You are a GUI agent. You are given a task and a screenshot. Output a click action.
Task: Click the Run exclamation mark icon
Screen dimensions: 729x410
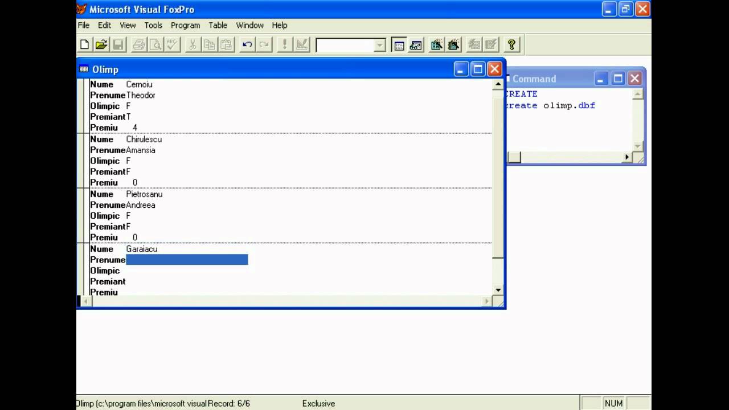[284, 45]
